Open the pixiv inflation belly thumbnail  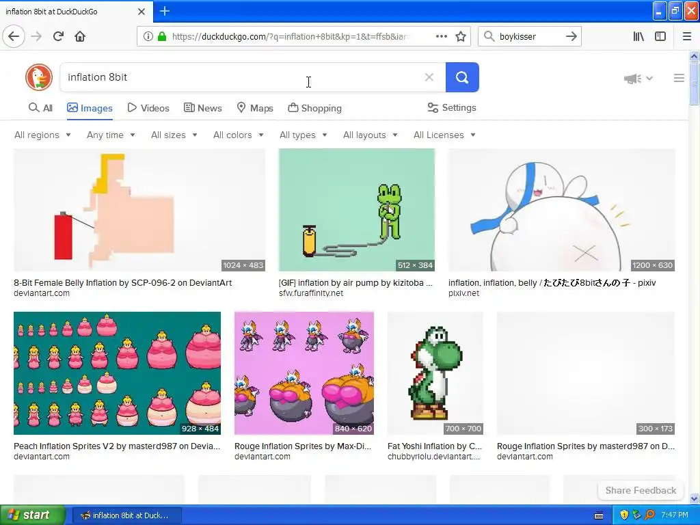click(562, 210)
